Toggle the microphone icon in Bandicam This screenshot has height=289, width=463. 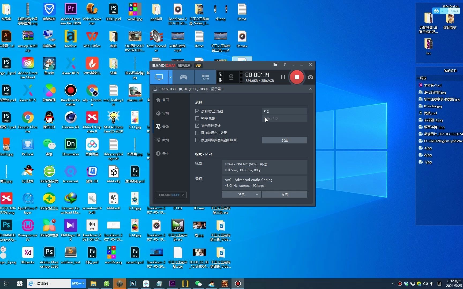(220, 80)
